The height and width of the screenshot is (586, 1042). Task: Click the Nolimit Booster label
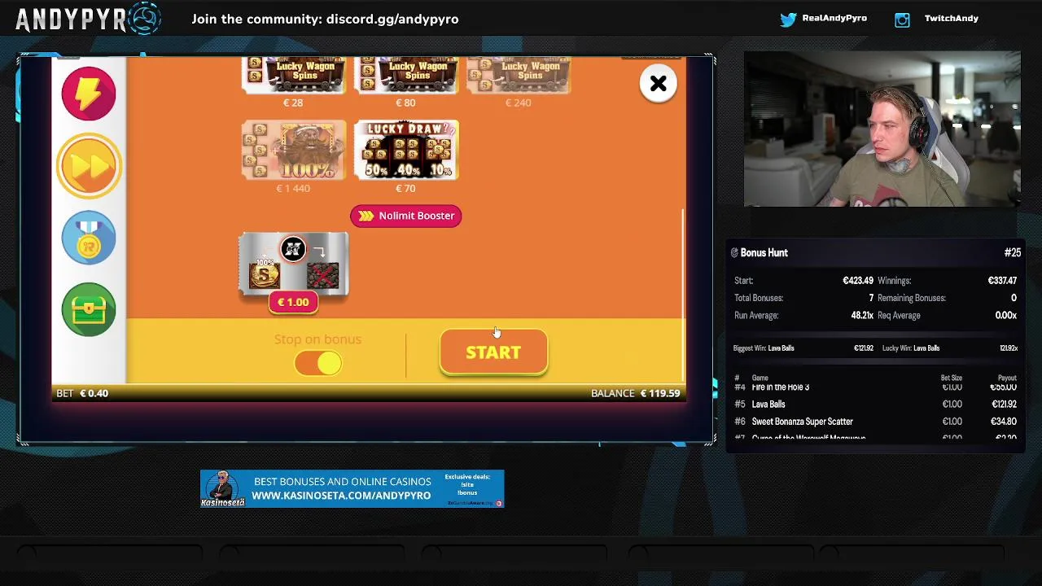pyautogui.click(x=405, y=216)
